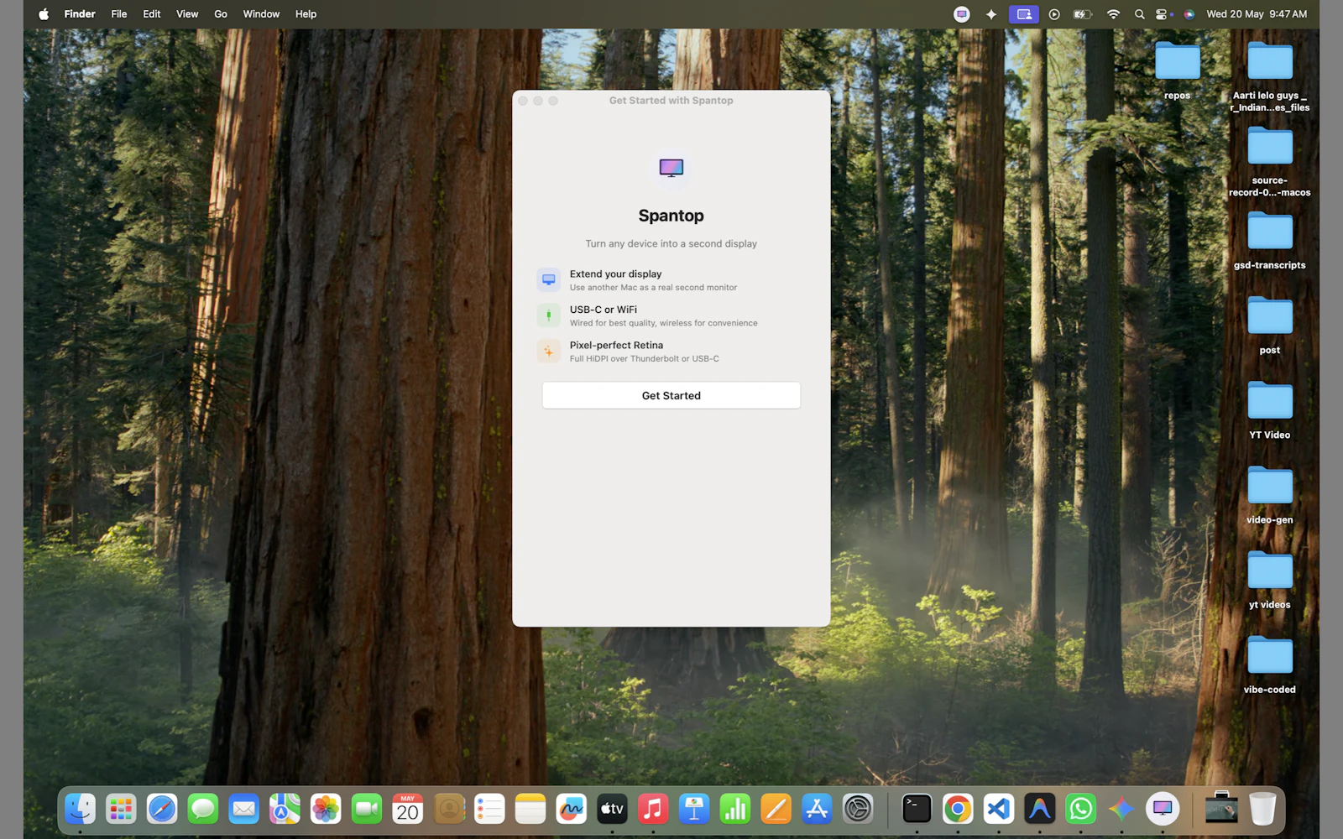Open Apple TV from the Dock

612,809
